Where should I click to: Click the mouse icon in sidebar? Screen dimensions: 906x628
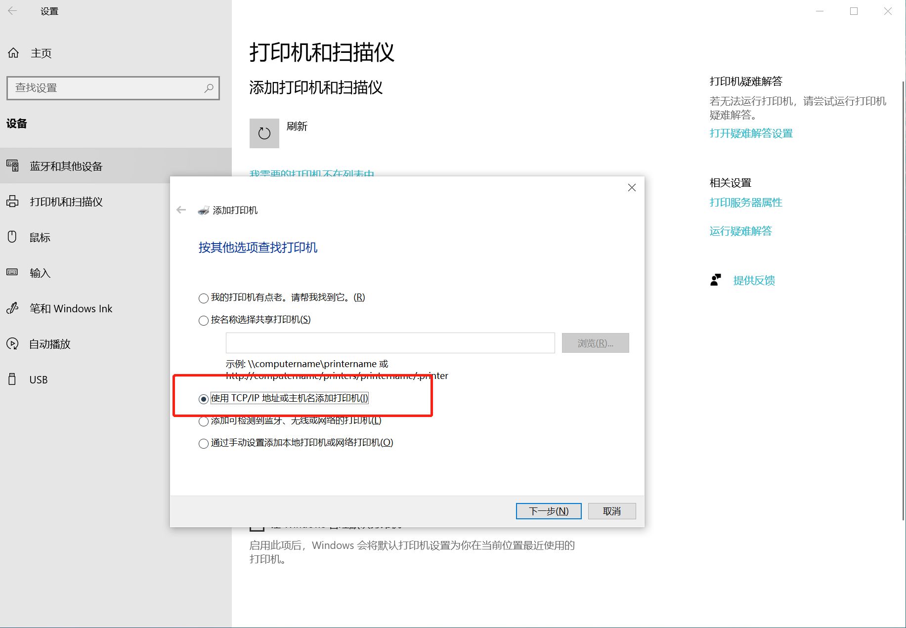(12, 237)
